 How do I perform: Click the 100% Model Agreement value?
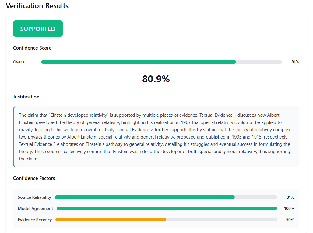(290, 208)
